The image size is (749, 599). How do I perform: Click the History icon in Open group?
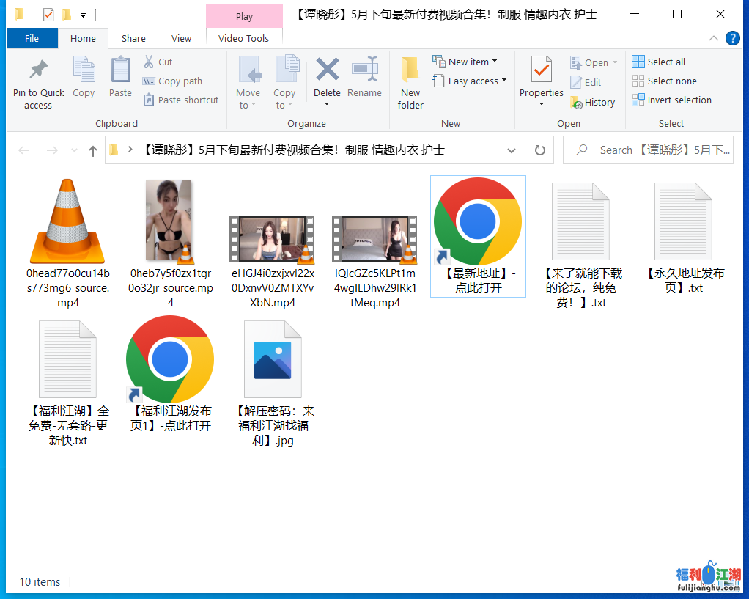coord(576,103)
